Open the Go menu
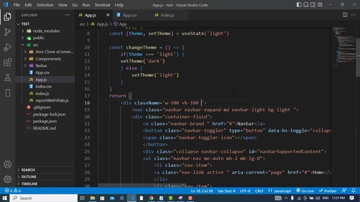The image size is (360, 202). tap(75, 5)
